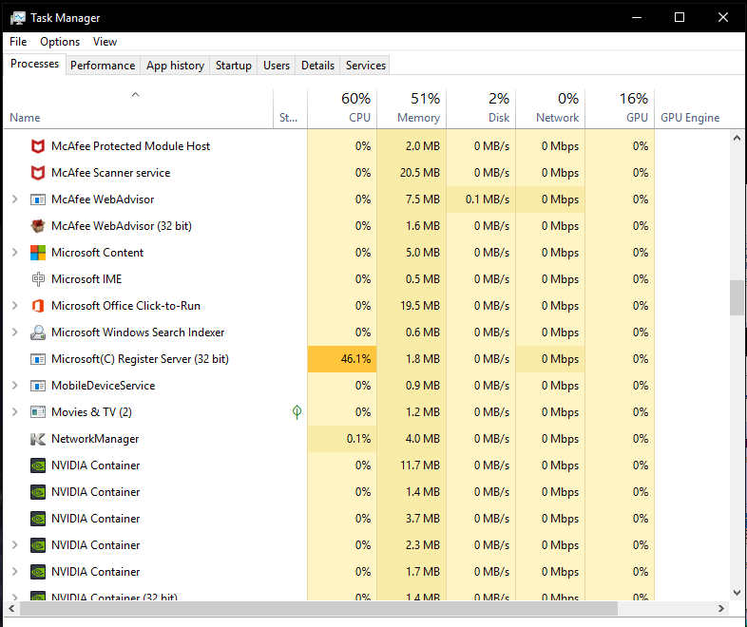Expand Microsoft Windows Search Indexer entry
Viewport: 747px width, 627px height.
(x=15, y=332)
